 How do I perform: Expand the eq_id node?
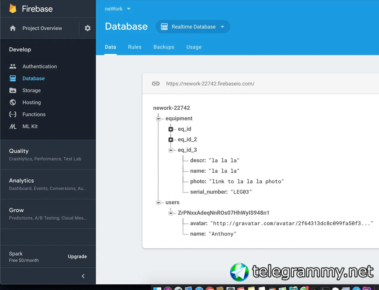pos(171,129)
